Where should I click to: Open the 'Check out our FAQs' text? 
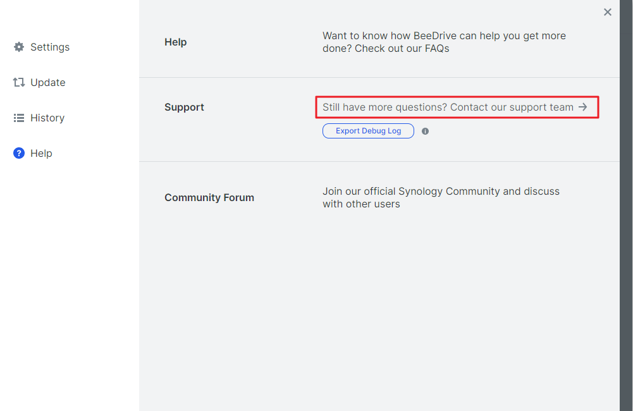point(402,49)
